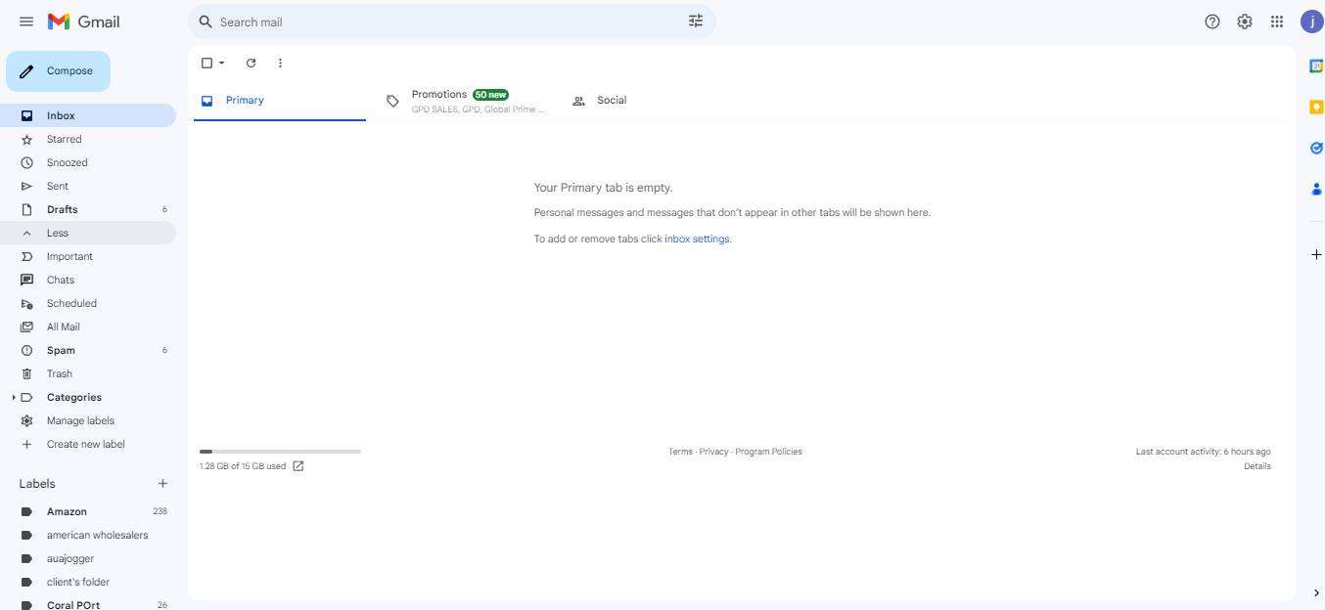The height and width of the screenshot is (610, 1325).
Task: Open the inbox settings link
Action: coord(697,239)
